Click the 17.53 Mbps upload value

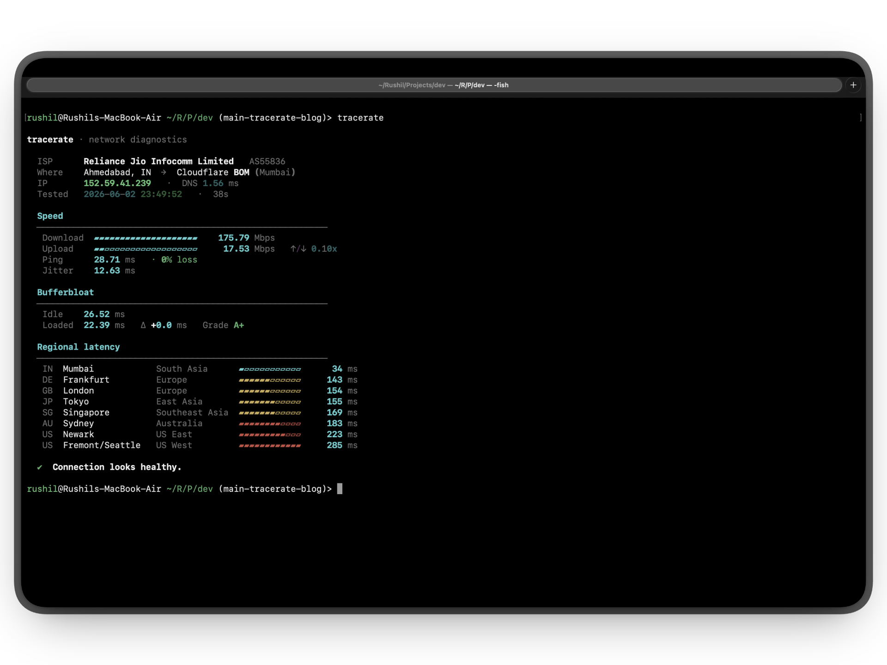[x=249, y=249]
